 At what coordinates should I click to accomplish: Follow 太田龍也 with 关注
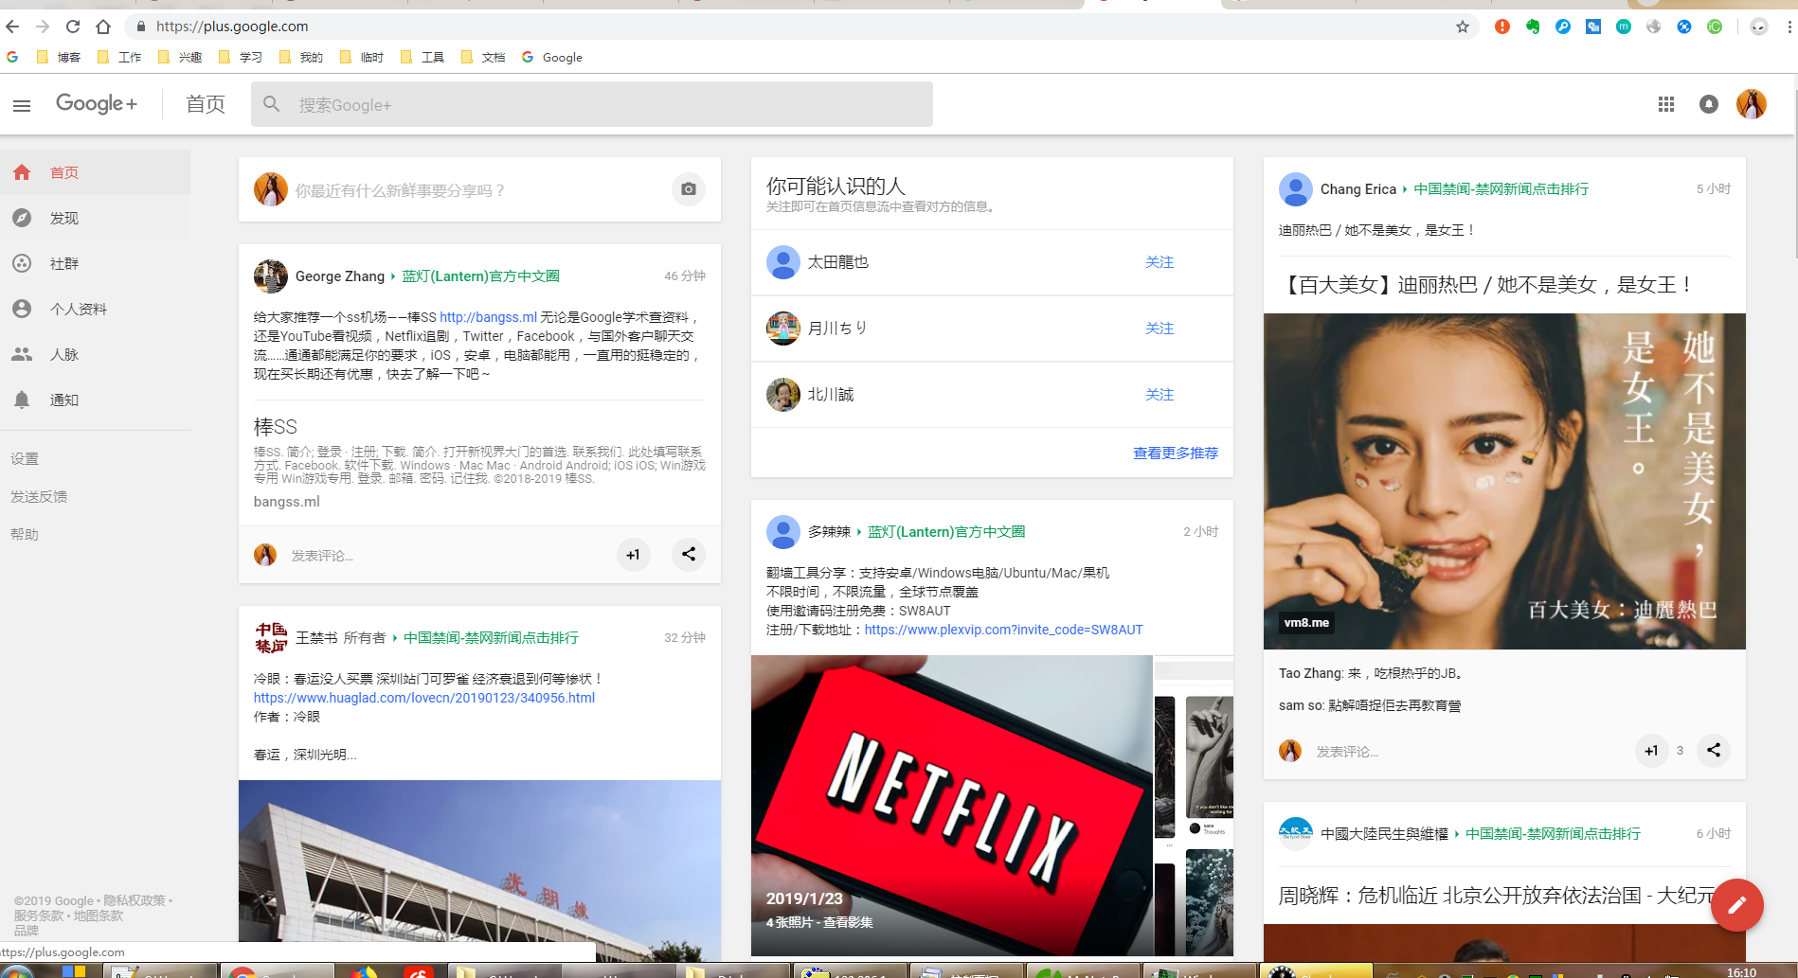(x=1160, y=262)
